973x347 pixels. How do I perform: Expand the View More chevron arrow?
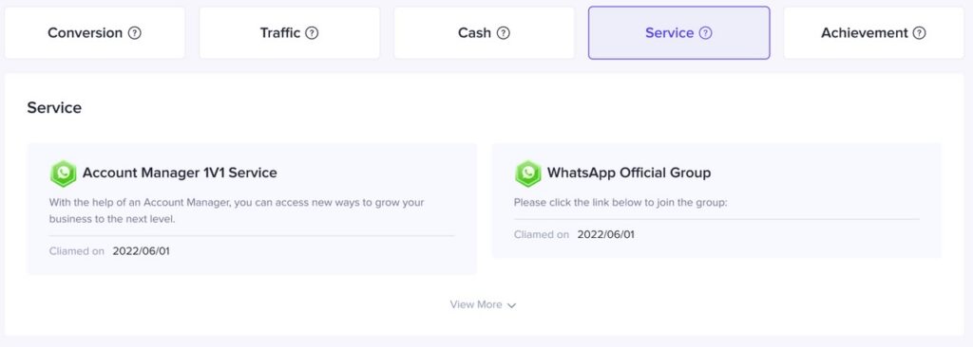(x=511, y=305)
